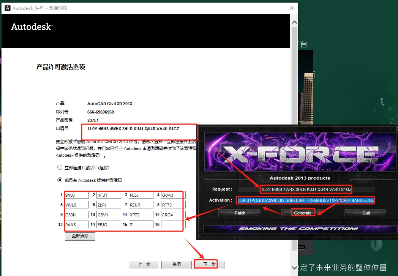
Task: Click the Quit button in X-Force window
Action: point(366,213)
